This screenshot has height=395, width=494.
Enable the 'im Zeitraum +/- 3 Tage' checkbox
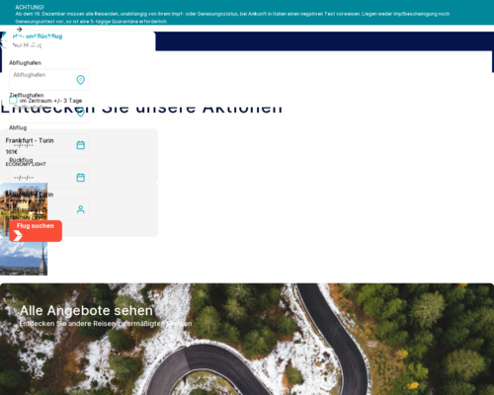(x=13, y=100)
